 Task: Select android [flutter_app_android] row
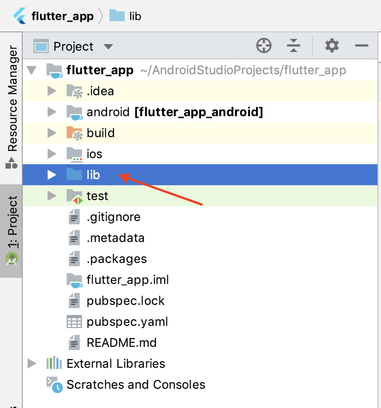(x=200, y=112)
